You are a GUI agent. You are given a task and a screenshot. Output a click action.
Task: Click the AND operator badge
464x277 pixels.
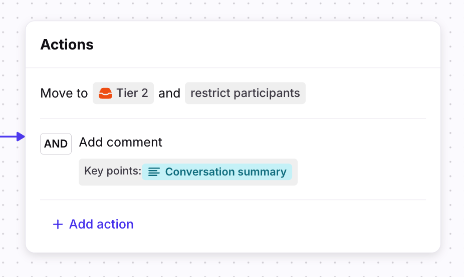pyautogui.click(x=56, y=144)
